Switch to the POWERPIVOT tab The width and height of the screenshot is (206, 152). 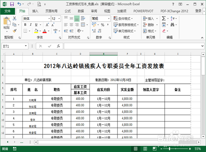143,11
